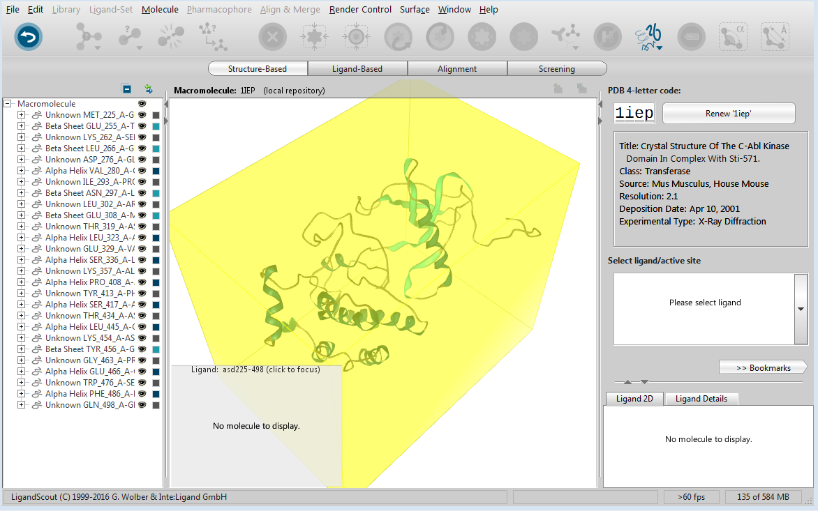Open the Edit menu
The width and height of the screenshot is (818, 511).
[36, 9]
